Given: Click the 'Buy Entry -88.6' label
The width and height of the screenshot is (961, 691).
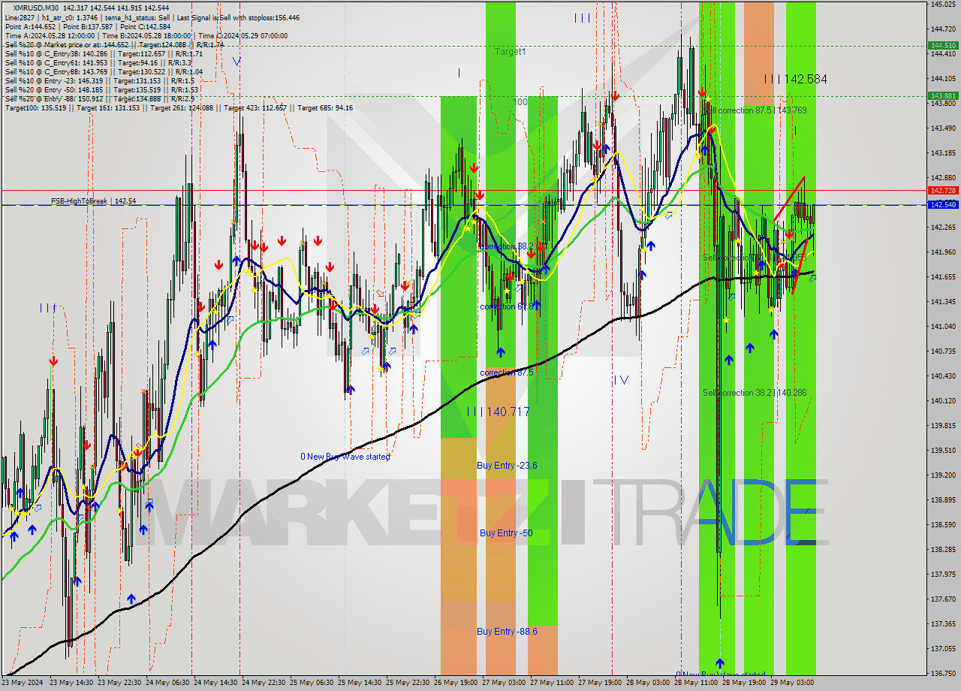Looking at the screenshot, I should (507, 632).
